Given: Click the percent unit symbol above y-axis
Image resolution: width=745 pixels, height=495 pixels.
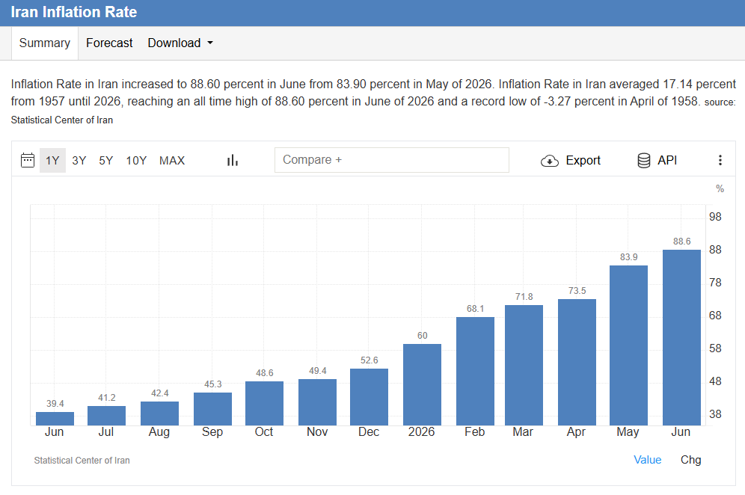Looking at the screenshot, I should pos(720,188).
